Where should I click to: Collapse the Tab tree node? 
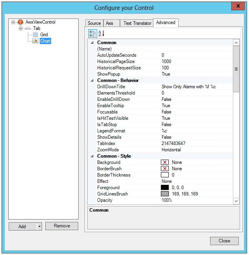tap(20, 28)
